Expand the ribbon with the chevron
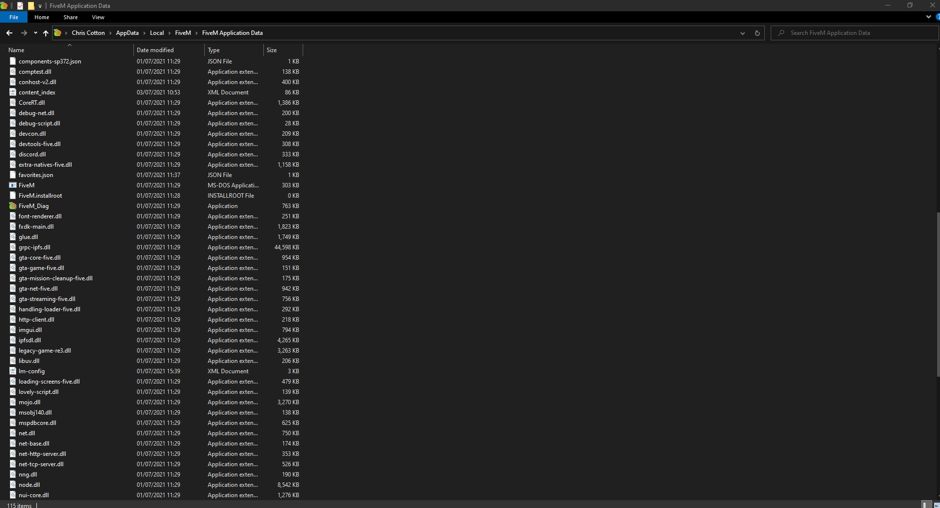This screenshot has height=508, width=940. tap(928, 17)
